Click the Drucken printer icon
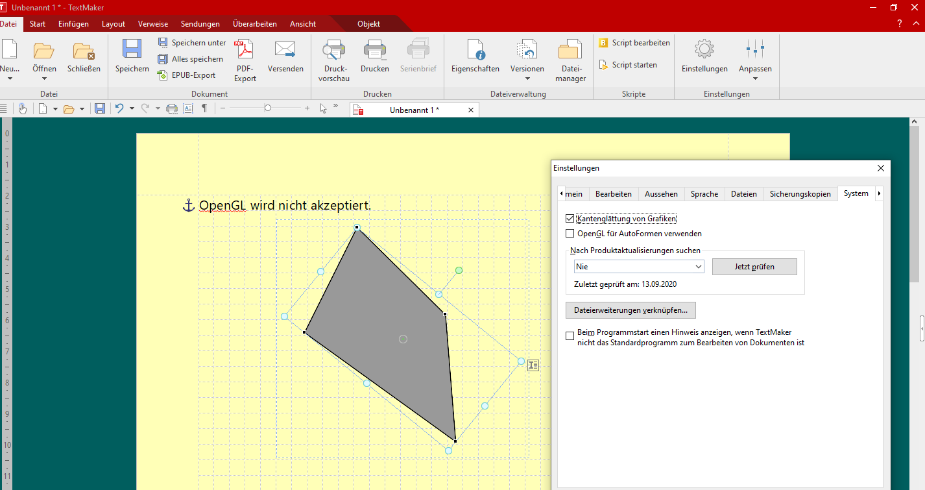This screenshot has height=490, width=925. [x=375, y=50]
